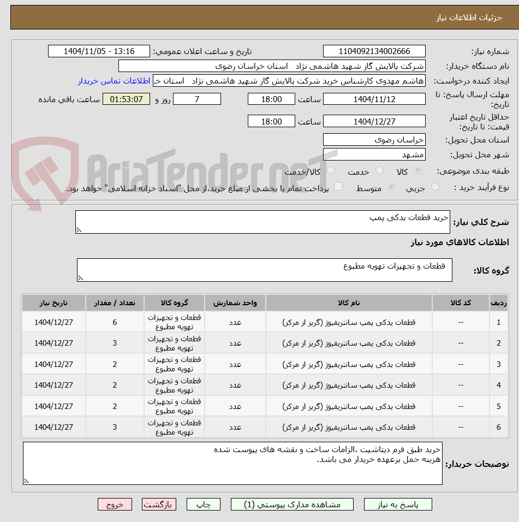Select the خدمت radio button
This screenshot has width=519, height=522.
pos(379,170)
